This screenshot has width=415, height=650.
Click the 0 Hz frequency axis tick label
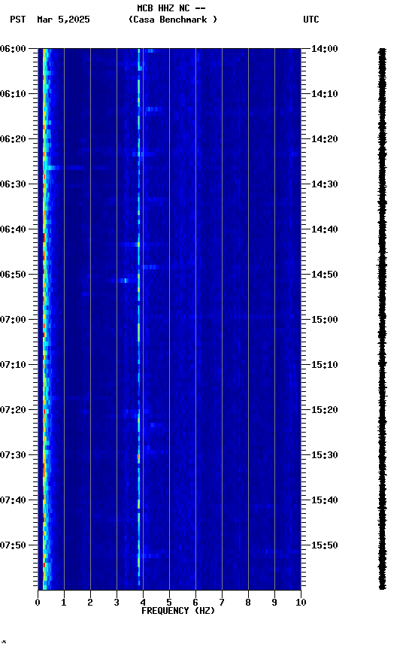coord(38,603)
